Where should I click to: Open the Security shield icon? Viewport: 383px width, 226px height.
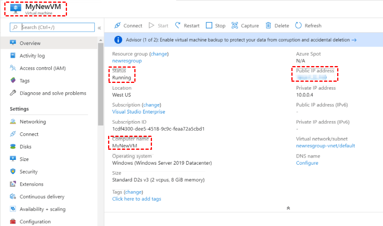point(13,172)
